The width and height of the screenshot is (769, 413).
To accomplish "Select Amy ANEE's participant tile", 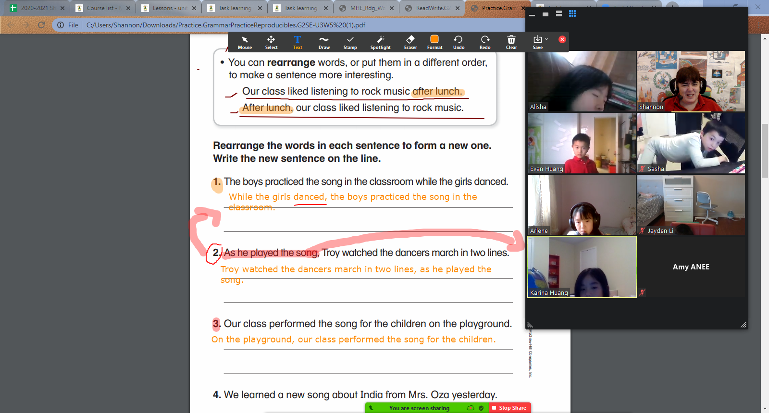I will 691,267.
